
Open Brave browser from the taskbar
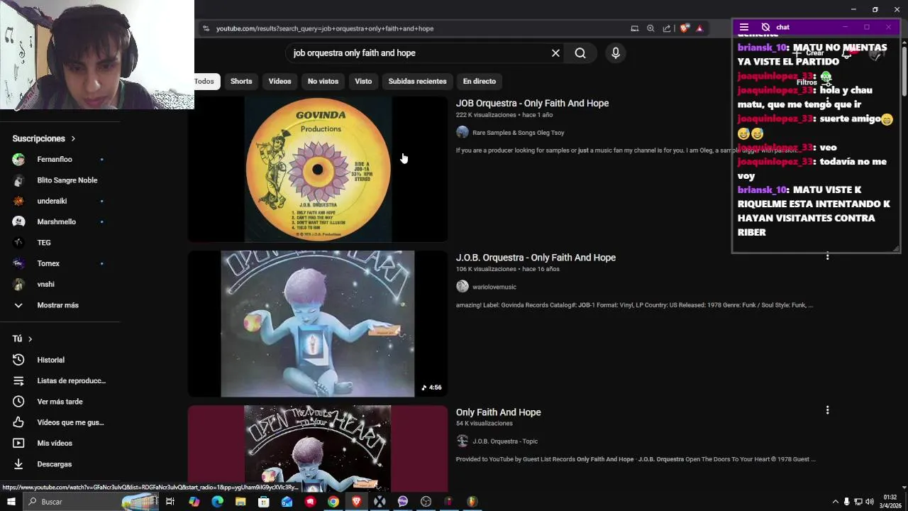356,502
